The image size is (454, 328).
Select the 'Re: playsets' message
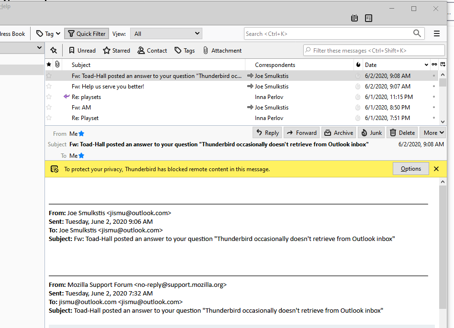click(x=242, y=97)
